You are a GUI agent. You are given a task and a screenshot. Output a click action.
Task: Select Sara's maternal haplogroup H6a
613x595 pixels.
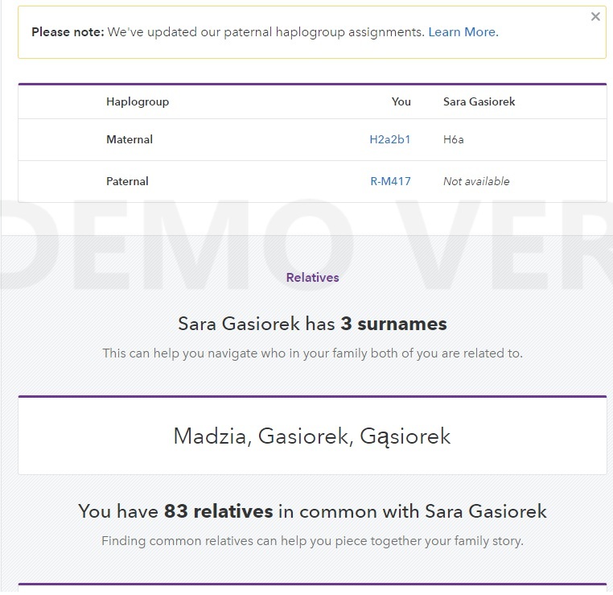454,139
